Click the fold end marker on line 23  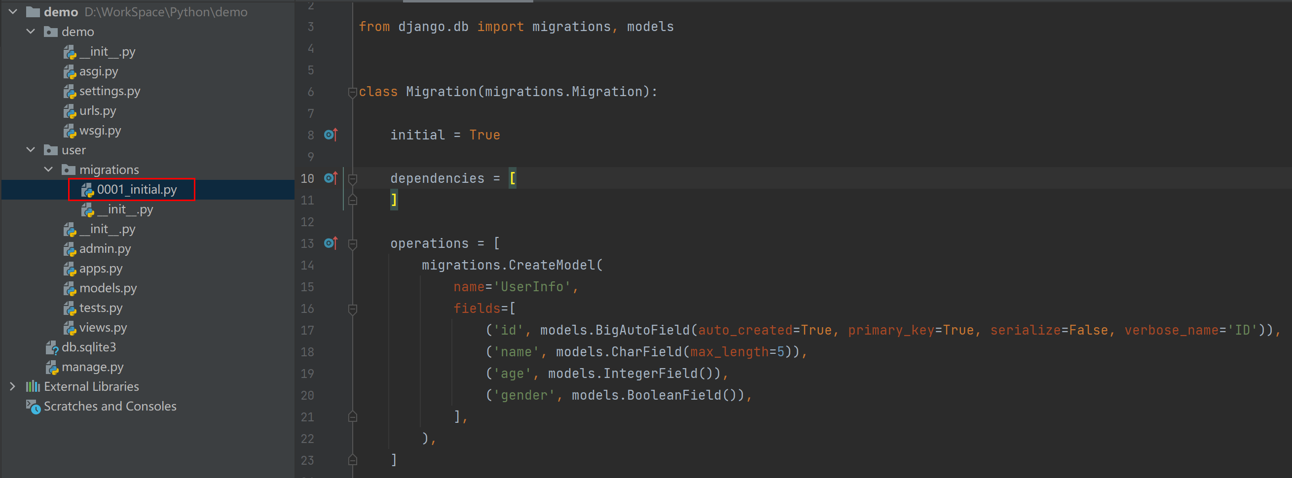353,460
